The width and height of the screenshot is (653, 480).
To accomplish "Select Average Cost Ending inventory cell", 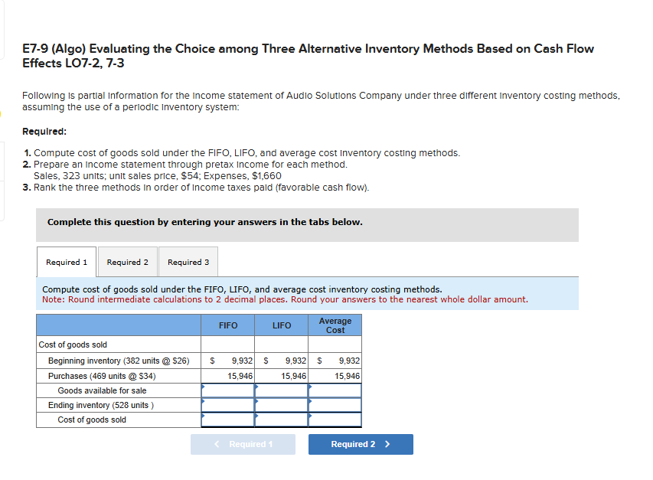I will tap(335, 405).
